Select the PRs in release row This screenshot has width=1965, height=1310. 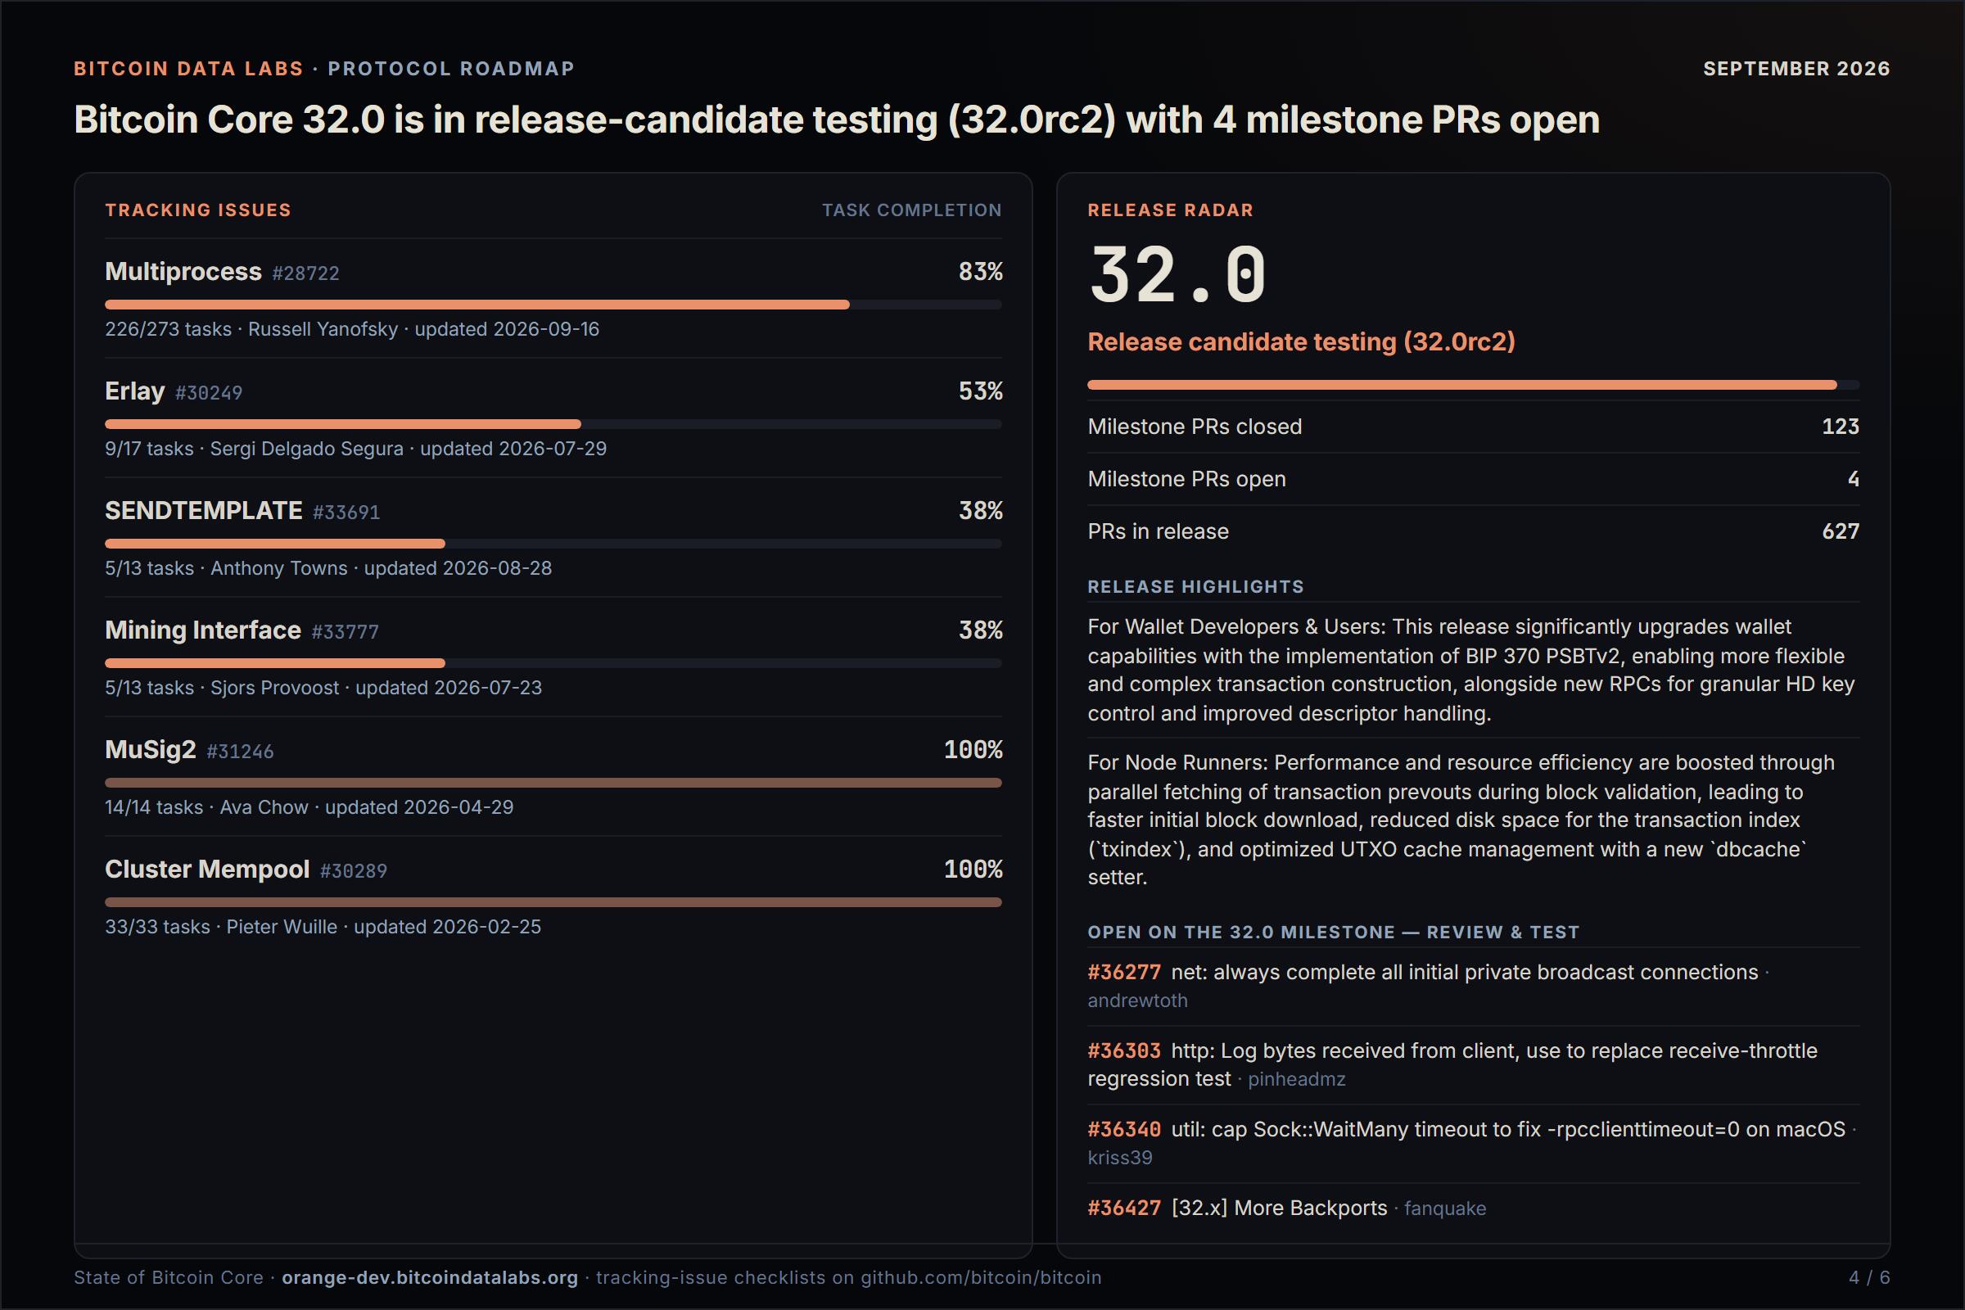tap(1473, 531)
